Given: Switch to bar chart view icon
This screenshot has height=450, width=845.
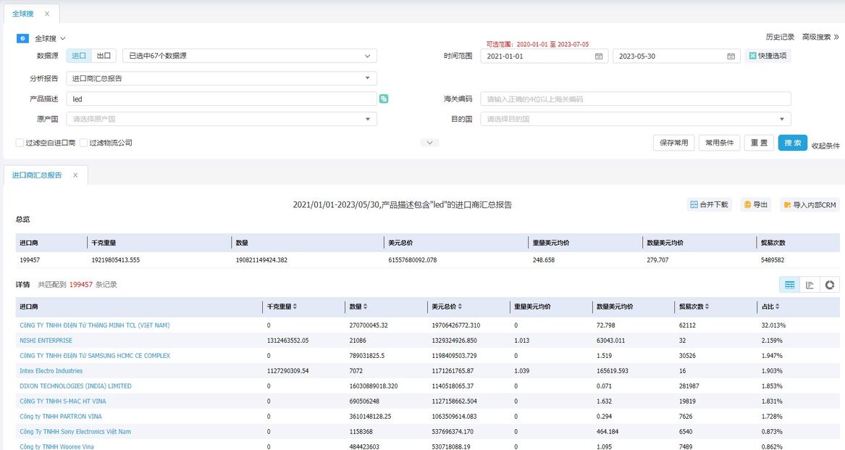Looking at the screenshot, I should (810, 285).
